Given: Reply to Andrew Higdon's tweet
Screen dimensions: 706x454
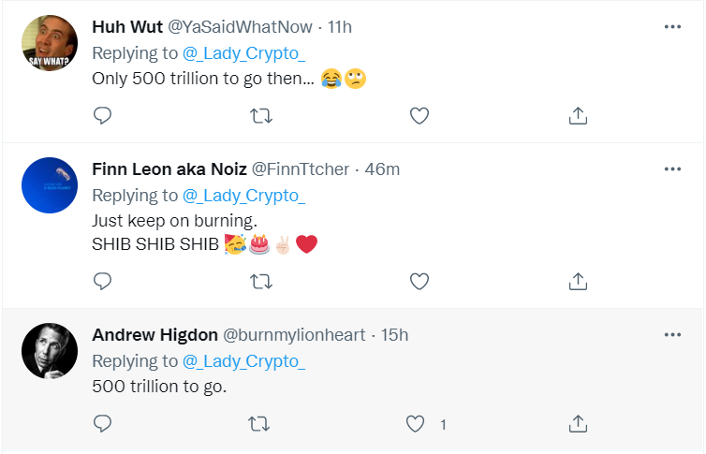Looking at the screenshot, I should pyautogui.click(x=104, y=424).
